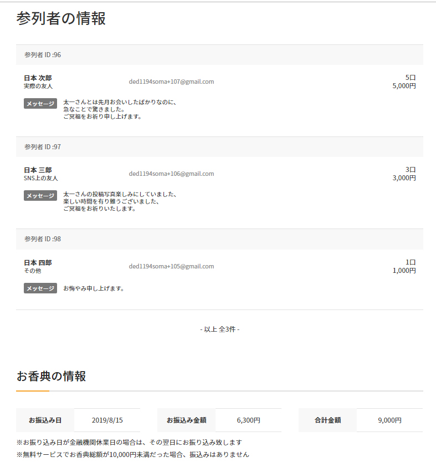Click message line ご冥福をお祈りいたします。
The image size is (436, 467).
point(100,209)
